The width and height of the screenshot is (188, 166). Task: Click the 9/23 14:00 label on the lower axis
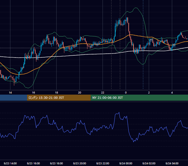pos(10,163)
